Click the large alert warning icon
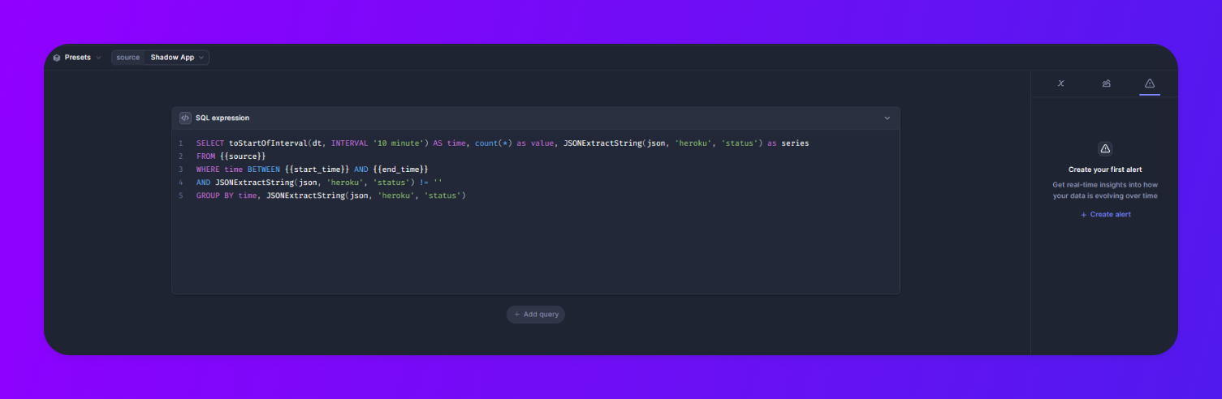The height and width of the screenshot is (399, 1222). click(1104, 148)
